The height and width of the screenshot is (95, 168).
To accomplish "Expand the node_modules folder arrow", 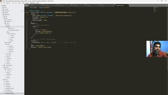I will point(3,65).
